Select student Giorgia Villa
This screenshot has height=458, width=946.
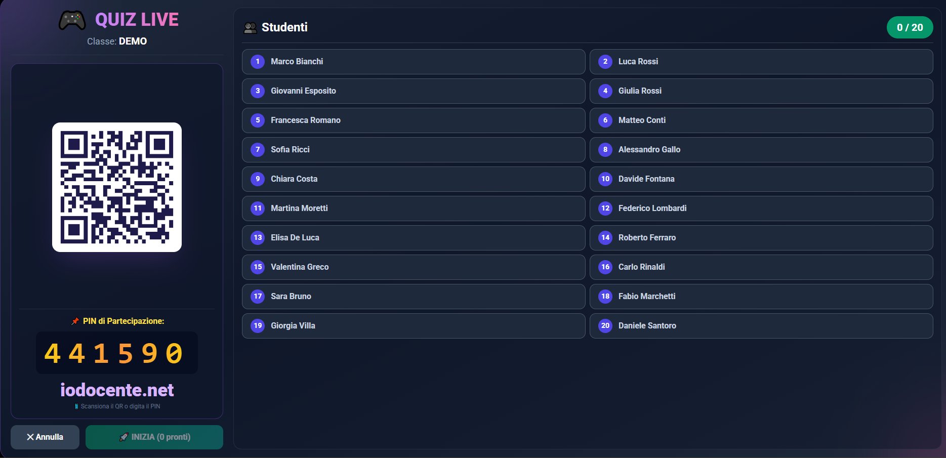pos(413,325)
